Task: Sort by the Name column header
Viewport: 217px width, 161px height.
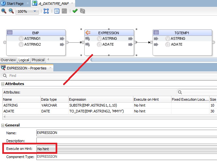Action: point(21,99)
